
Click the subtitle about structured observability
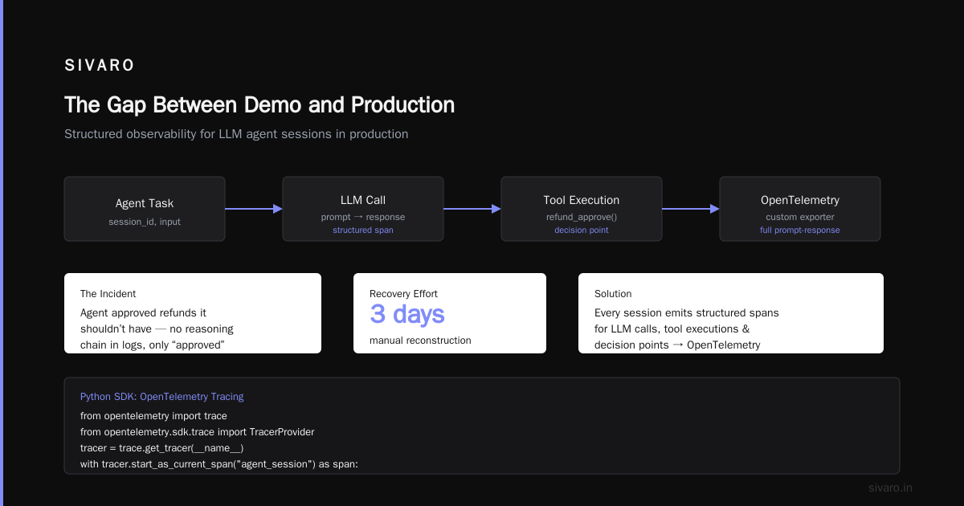coord(236,134)
